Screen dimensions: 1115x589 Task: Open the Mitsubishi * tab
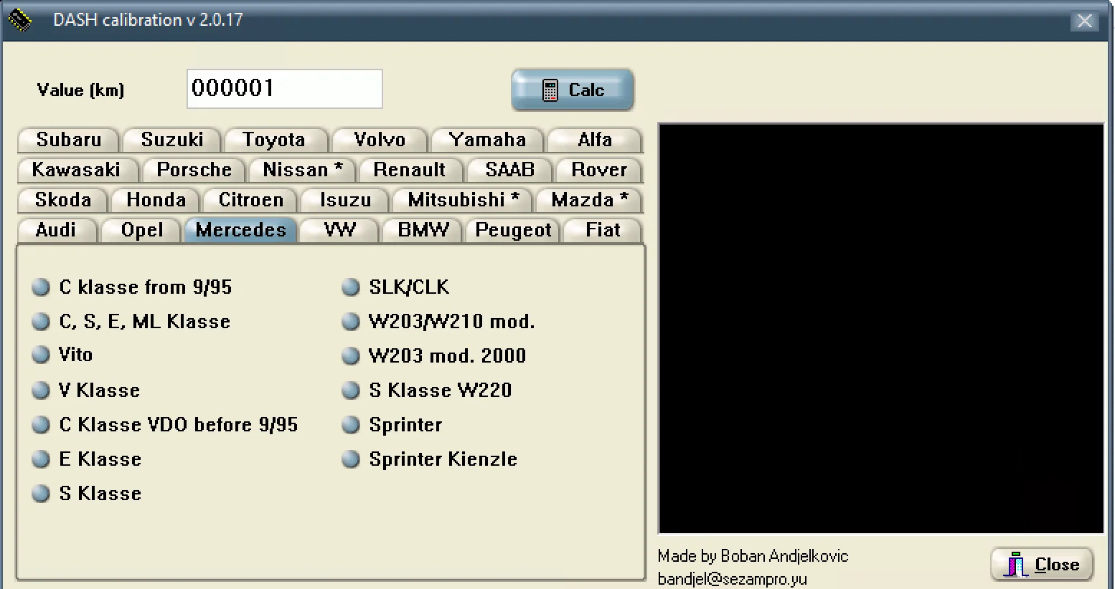pyautogui.click(x=464, y=200)
